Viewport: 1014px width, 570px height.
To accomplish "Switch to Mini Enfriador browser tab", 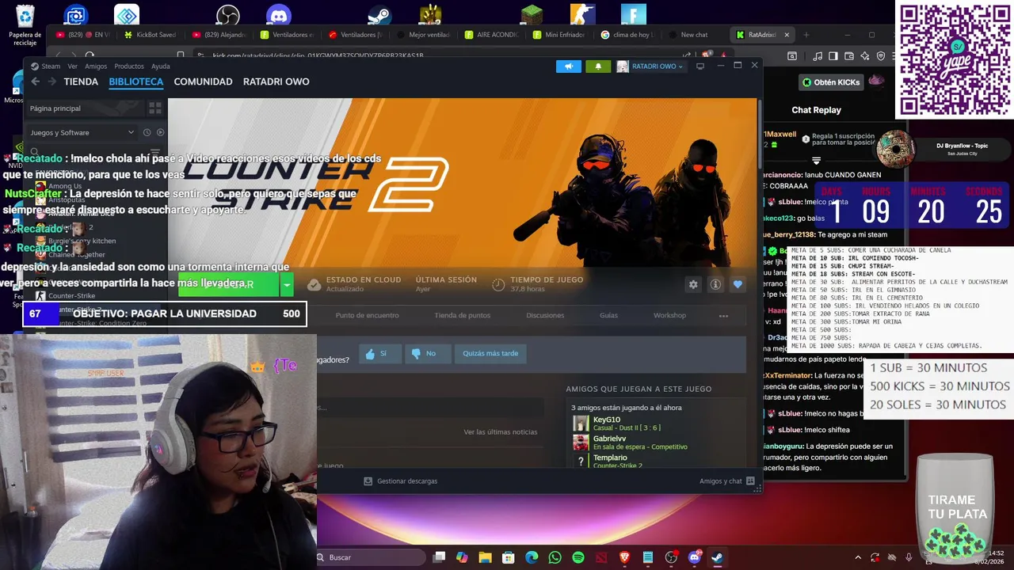I will (560, 35).
